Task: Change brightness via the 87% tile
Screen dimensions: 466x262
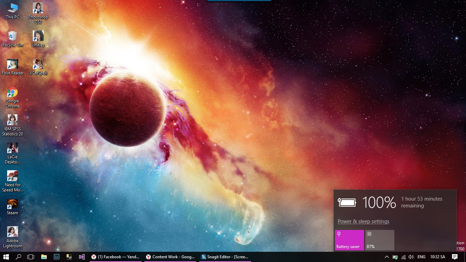Action: point(380,240)
